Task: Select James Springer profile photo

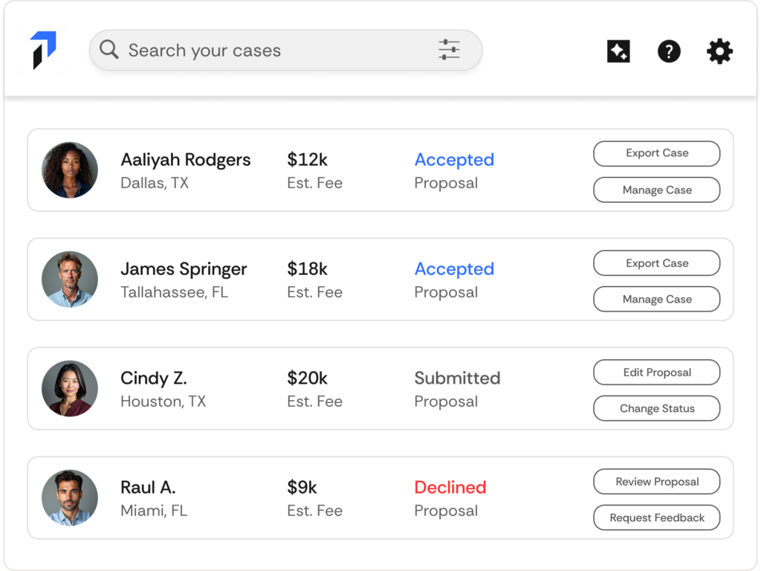Action: point(70,280)
